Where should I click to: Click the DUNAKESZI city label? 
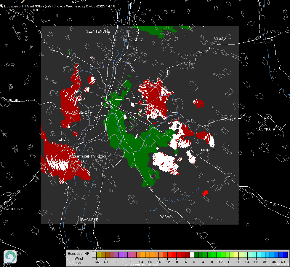(133, 40)
